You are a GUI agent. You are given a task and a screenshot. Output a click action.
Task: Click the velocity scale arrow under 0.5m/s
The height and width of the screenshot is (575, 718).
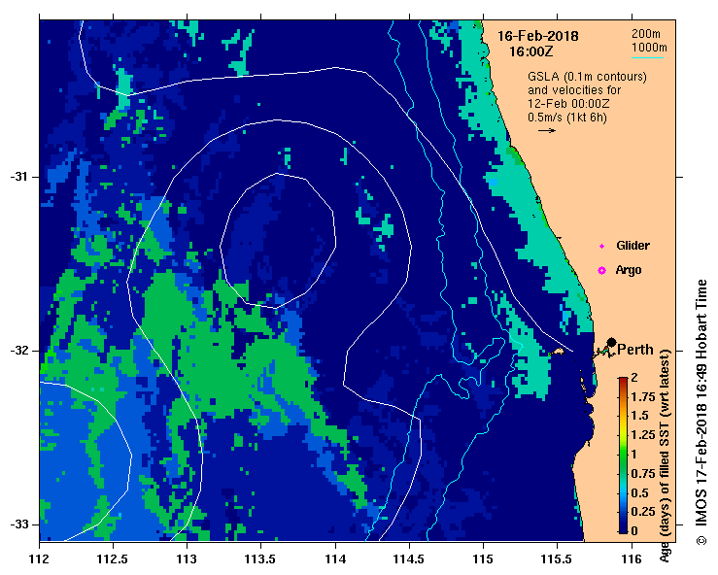pyautogui.click(x=547, y=130)
